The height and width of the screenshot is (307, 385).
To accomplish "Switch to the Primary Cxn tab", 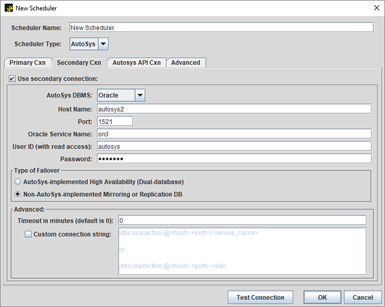I will [28, 63].
